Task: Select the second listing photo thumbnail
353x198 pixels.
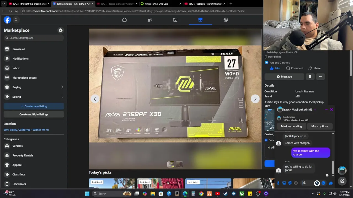Action: 179,164
